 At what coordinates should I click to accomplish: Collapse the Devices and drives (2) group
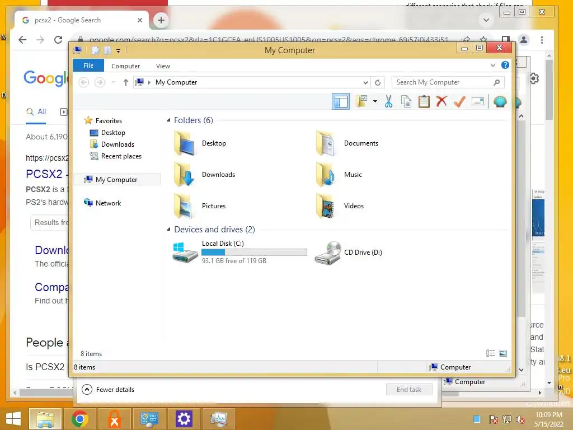click(x=168, y=230)
